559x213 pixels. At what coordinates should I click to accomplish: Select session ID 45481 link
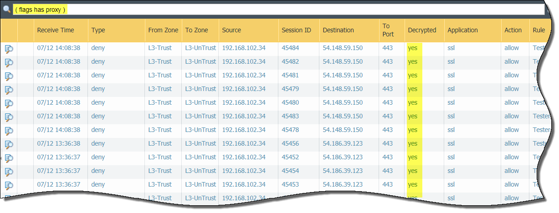coord(290,75)
